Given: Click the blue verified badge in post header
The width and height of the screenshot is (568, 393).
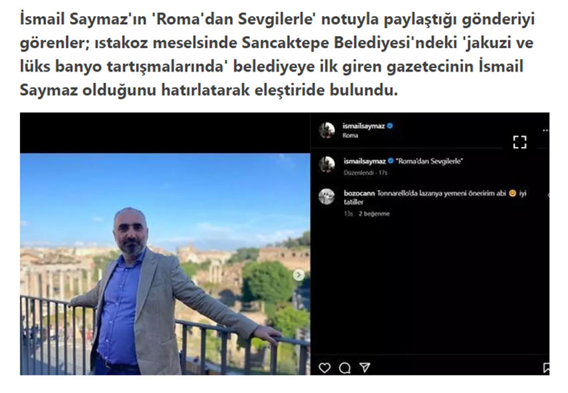Looking at the screenshot, I should tap(390, 126).
